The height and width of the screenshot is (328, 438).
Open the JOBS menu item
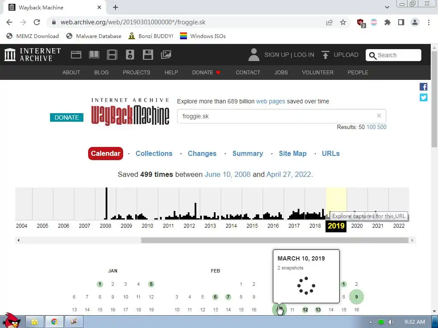click(281, 73)
